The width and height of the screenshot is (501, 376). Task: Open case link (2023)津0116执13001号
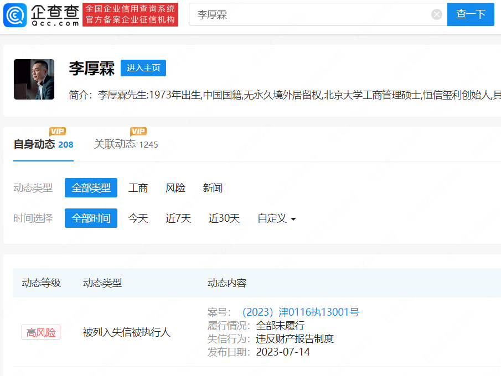[300, 312]
